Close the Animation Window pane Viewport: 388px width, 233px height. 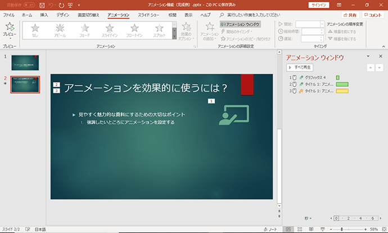coord(381,56)
